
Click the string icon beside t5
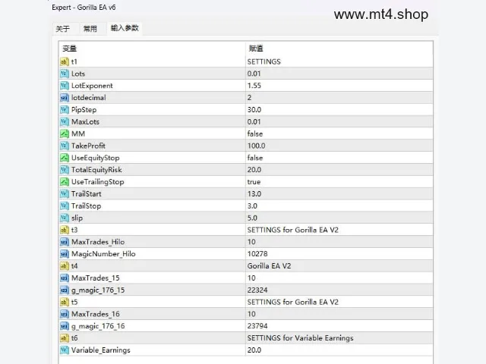[x=64, y=302]
